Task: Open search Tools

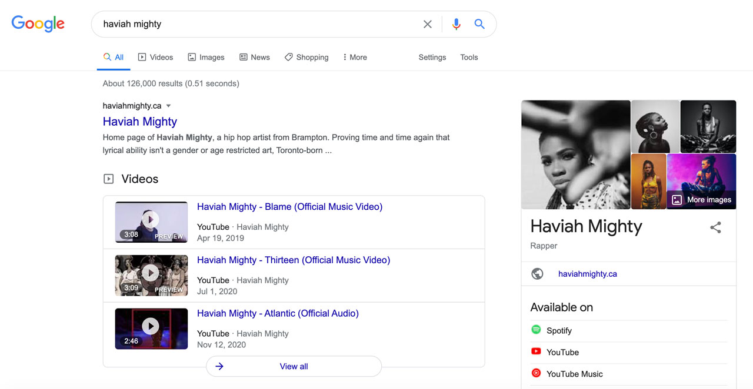Action: (469, 57)
